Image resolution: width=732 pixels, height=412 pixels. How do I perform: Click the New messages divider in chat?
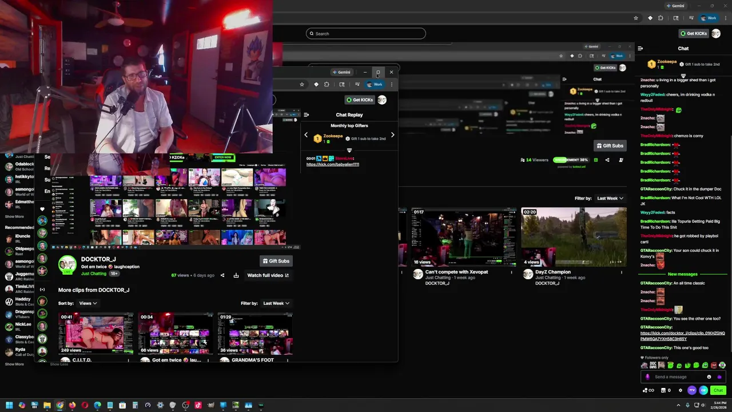[x=682, y=274]
